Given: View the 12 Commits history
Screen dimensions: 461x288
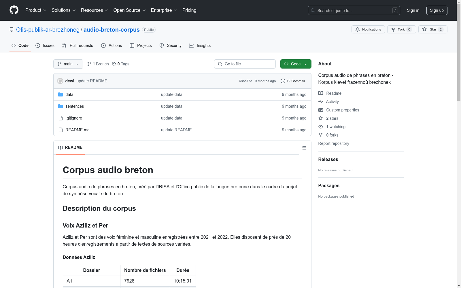Looking at the screenshot, I should (x=293, y=81).
